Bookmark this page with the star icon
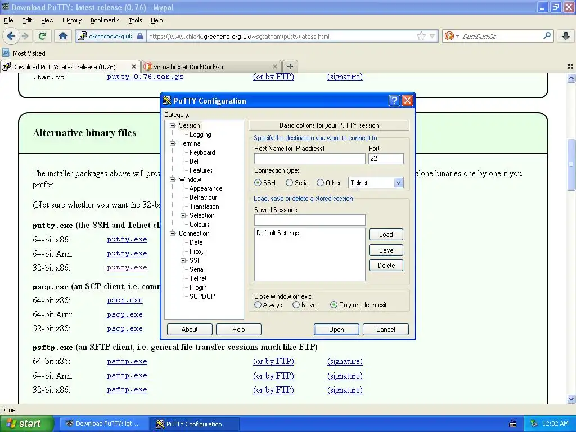This screenshot has height=432, width=576. (x=421, y=36)
